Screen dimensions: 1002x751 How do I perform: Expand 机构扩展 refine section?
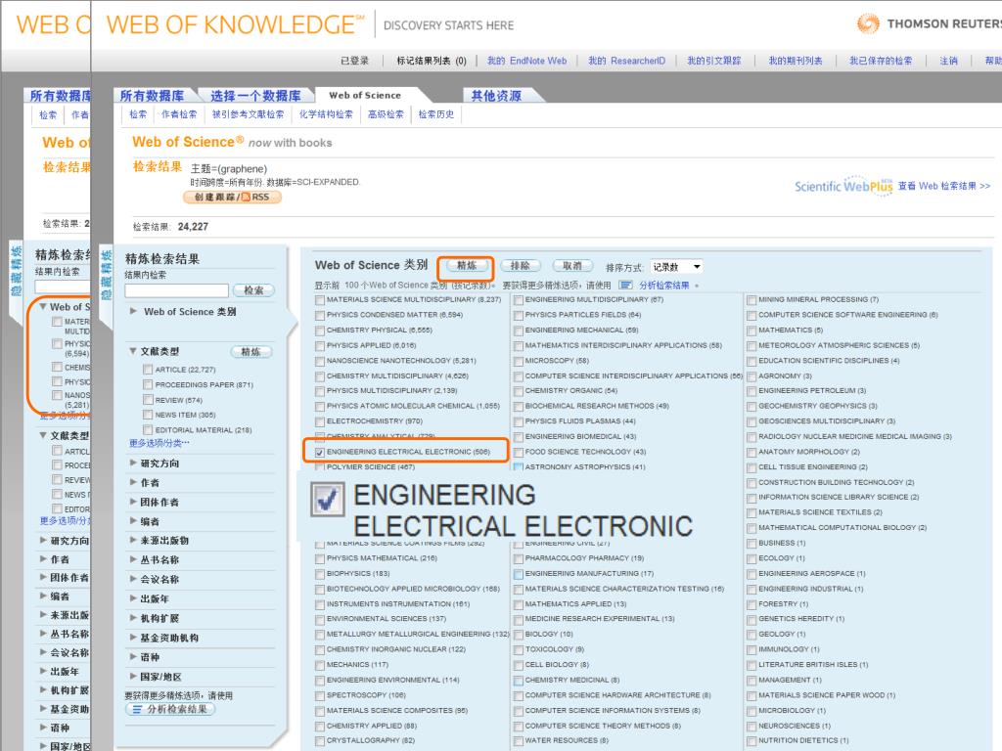(133, 618)
